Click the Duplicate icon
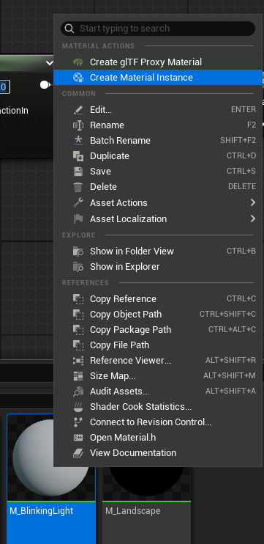The width and height of the screenshot is (264, 544). (78, 156)
